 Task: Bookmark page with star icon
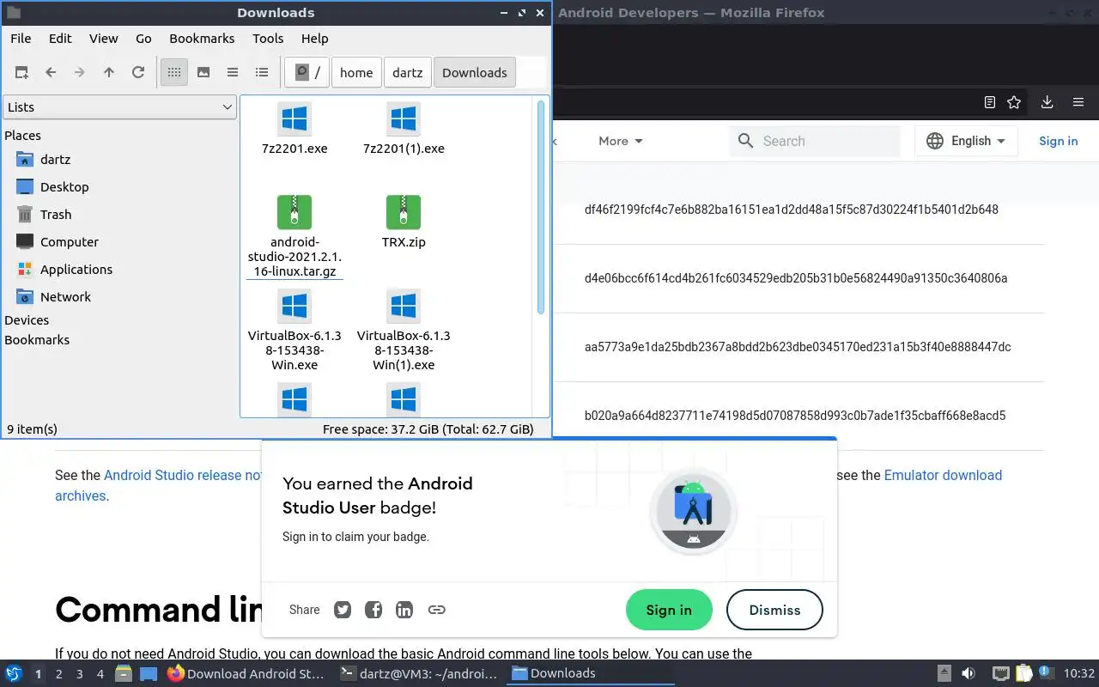click(x=1014, y=102)
